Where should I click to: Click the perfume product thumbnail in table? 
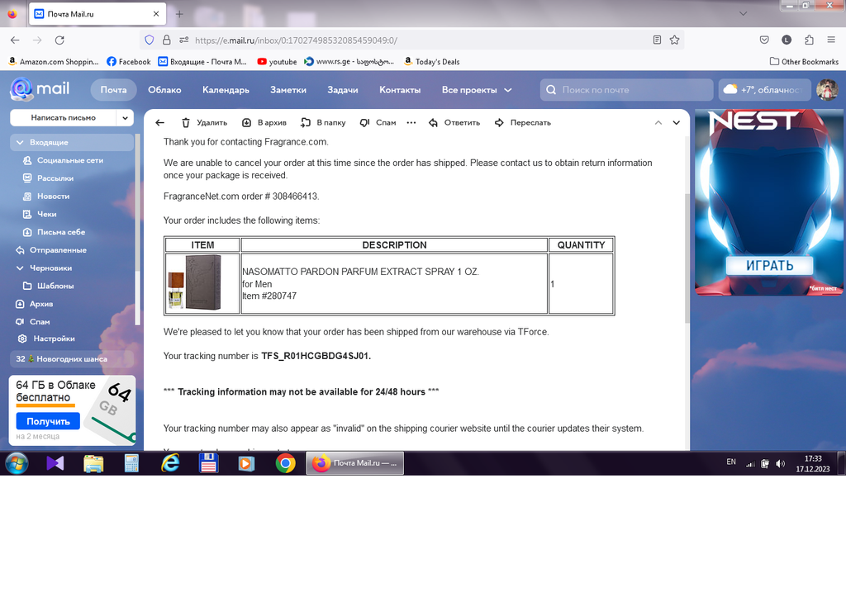click(195, 283)
